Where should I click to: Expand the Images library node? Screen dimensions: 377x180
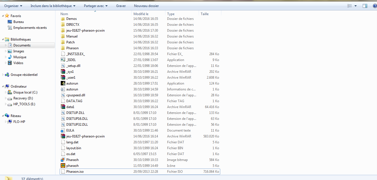pos(6,51)
